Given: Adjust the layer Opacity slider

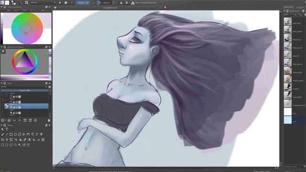Looking at the screenshot, I should click(x=25, y=90).
